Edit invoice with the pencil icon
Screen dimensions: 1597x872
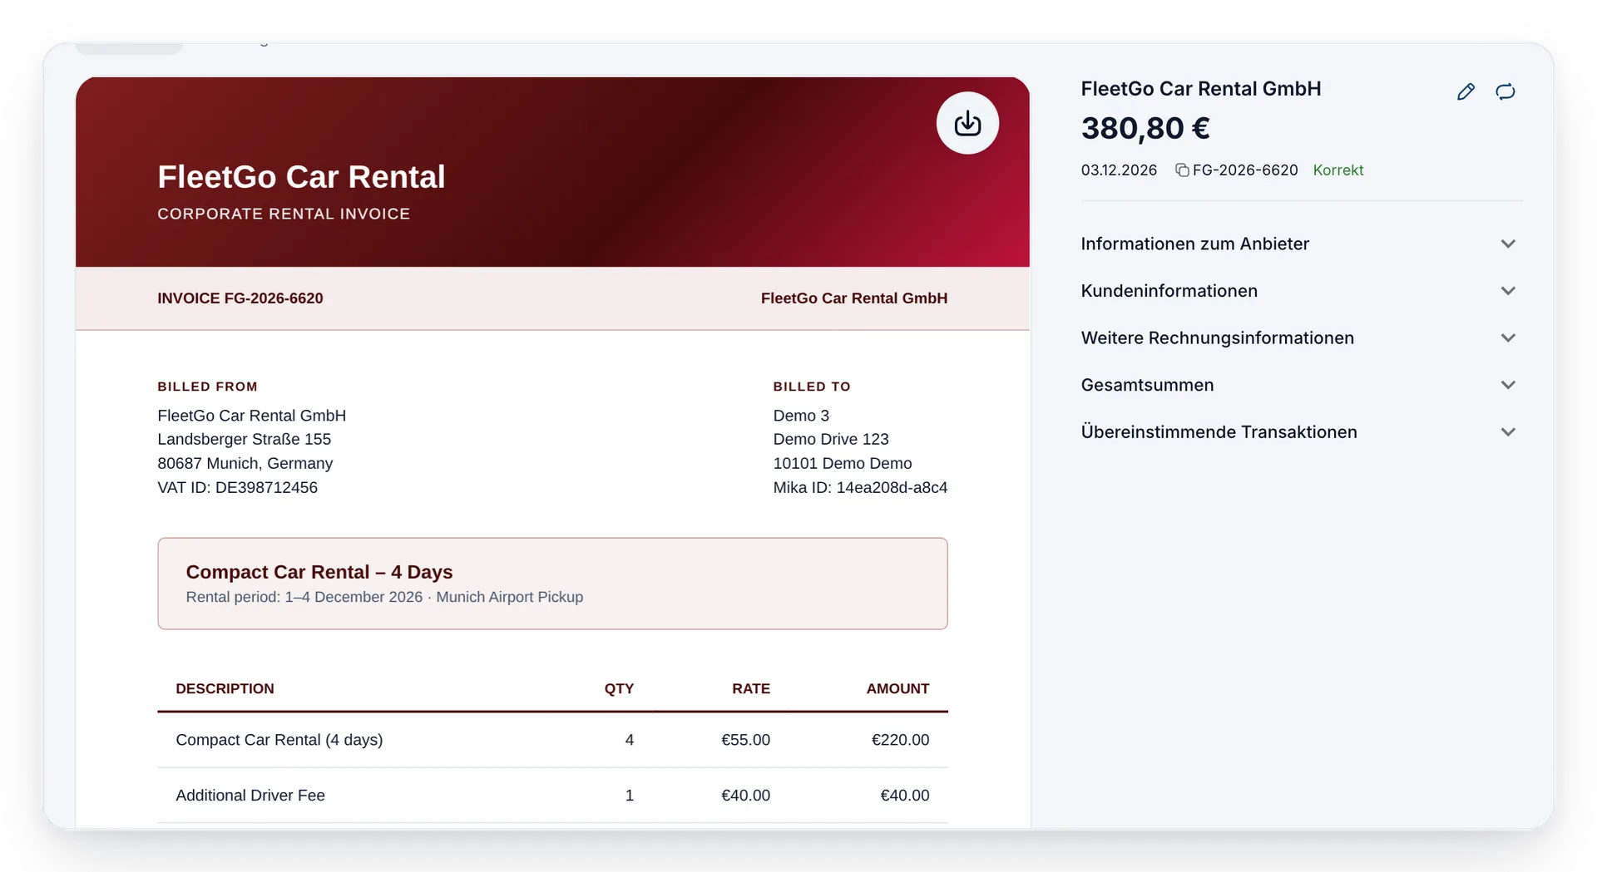[x=1466, y=91]
